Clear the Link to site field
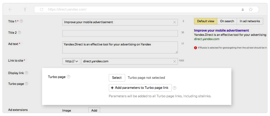 [174, 61]
